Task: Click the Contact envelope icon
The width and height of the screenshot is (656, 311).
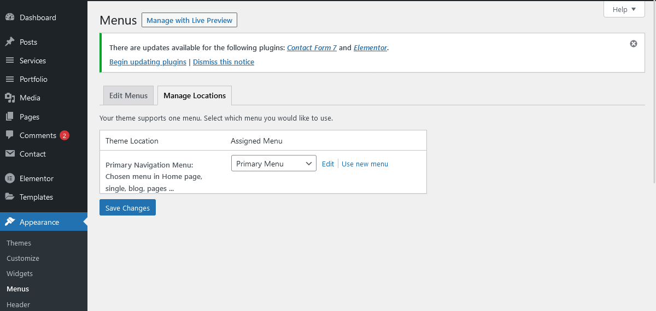Action: [x=10, y=154]
